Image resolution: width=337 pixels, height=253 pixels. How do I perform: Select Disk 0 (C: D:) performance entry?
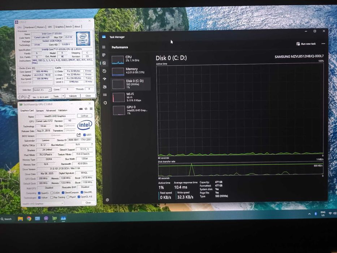tap(131, 84)
